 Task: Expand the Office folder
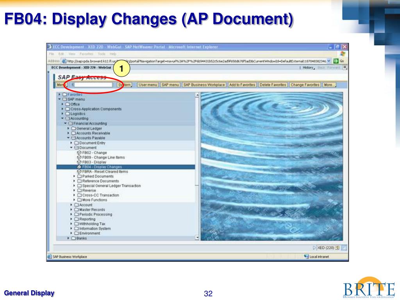coord(62,104)
